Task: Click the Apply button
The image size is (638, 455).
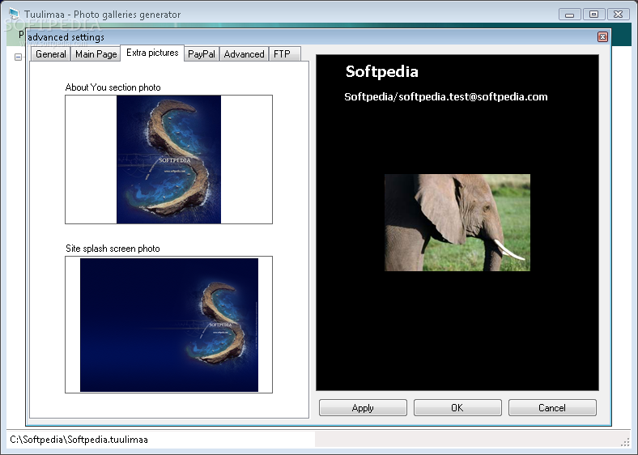Action: click(x=363, y=408)
